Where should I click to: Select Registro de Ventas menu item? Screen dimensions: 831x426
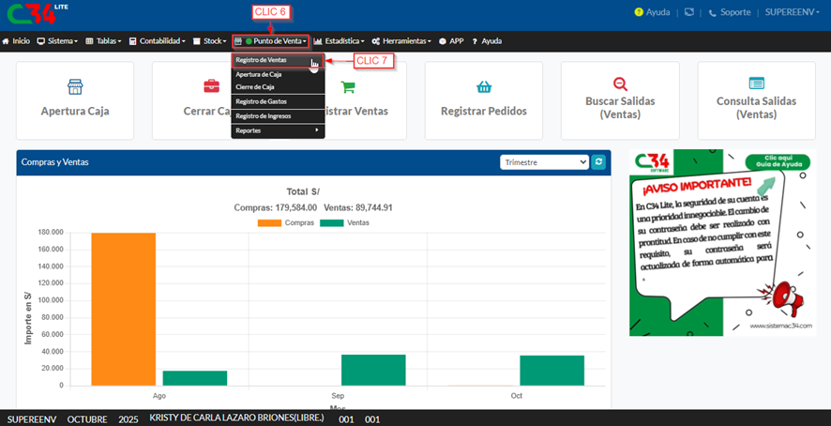(262, 60)
